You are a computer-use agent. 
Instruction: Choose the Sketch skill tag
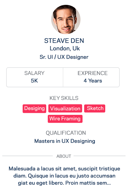click(95, 108)
